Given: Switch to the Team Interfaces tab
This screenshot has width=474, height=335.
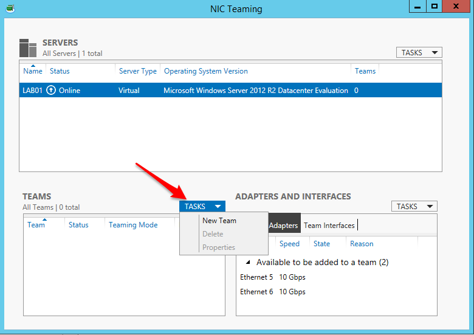Looking at the screenshot, I should pos(329,226).
